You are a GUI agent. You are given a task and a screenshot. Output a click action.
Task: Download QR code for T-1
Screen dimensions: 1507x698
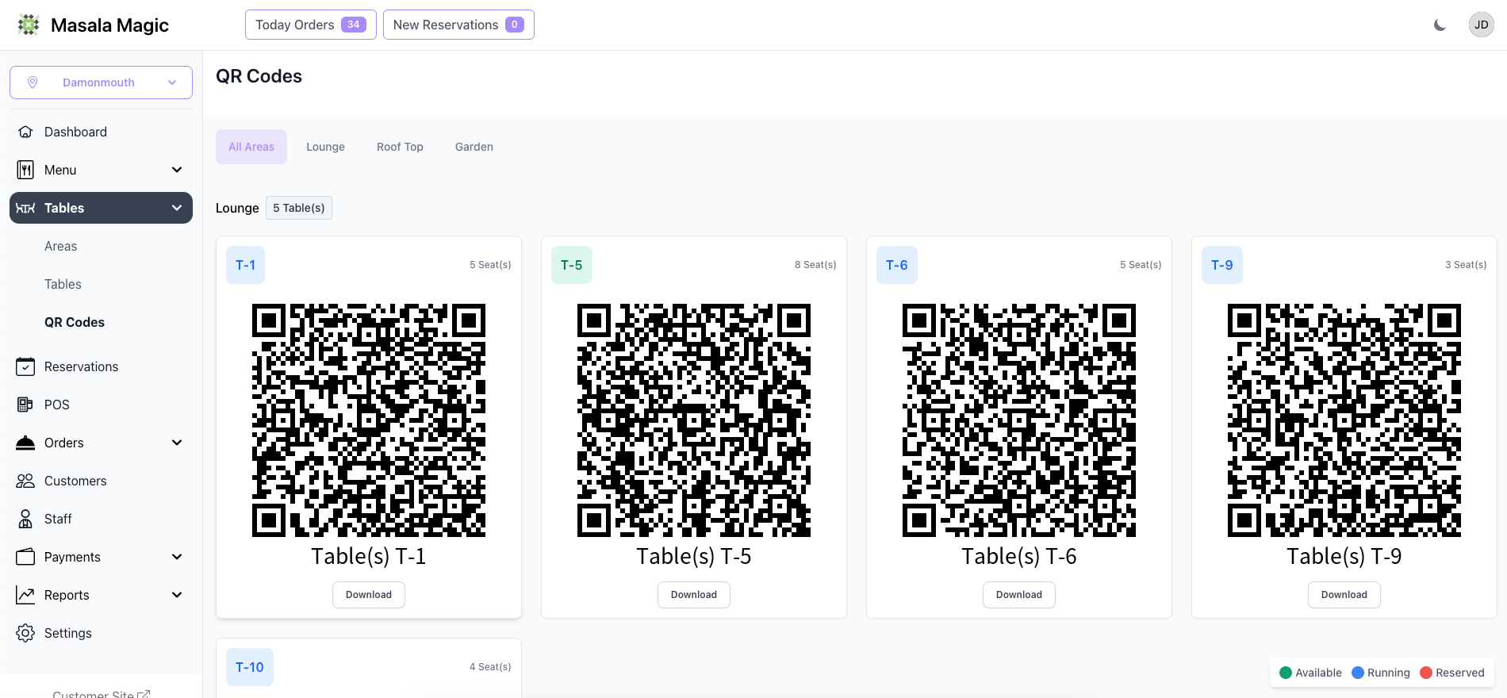[x=369, y=595]
